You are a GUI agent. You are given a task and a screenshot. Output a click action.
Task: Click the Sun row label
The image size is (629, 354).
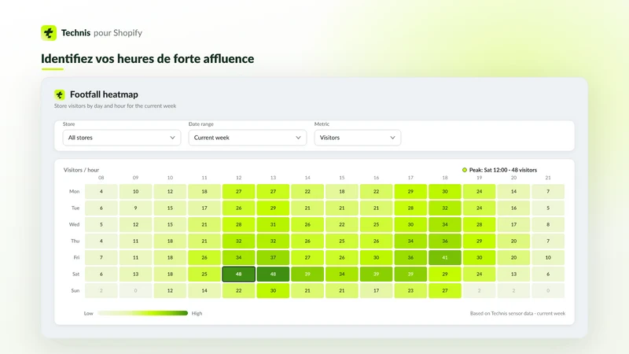[x=75, y=290]
